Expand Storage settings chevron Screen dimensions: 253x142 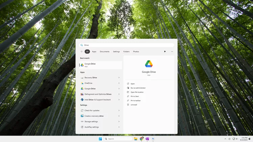click(119, 121)
